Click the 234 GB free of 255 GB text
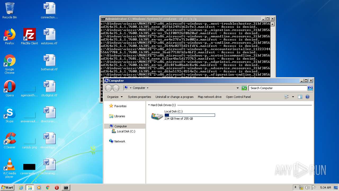The width and height of the screenshot is (339, 191). [x=179, y=119]
